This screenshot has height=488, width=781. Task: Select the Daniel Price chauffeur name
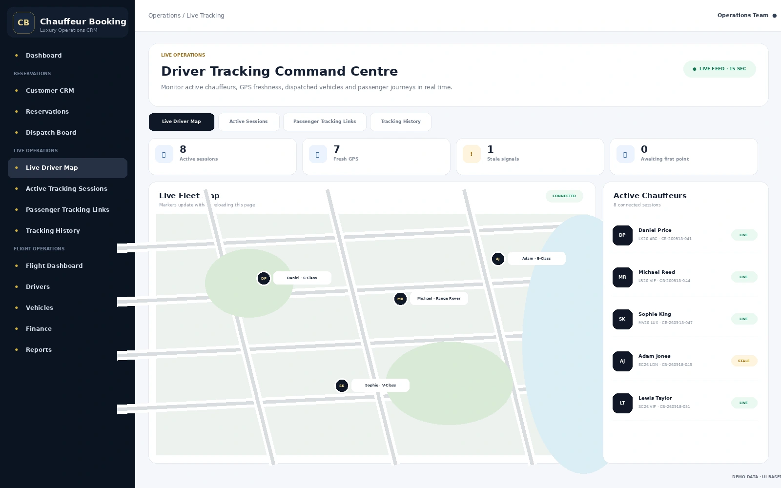pos(655,230)
